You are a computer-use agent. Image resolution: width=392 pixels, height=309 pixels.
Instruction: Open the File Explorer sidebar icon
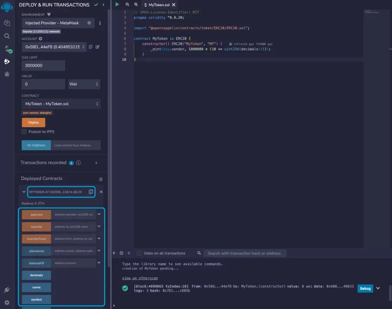7,23
